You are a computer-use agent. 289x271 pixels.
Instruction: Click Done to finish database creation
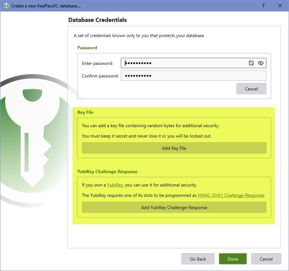tap(233, 259)
